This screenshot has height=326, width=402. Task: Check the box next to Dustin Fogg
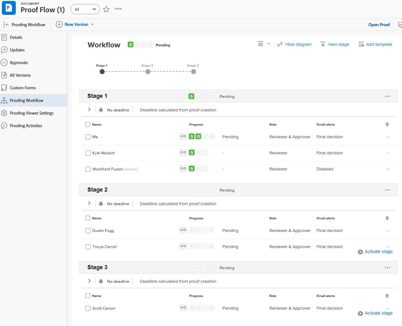pyautogui.click(x=88, y=231)
